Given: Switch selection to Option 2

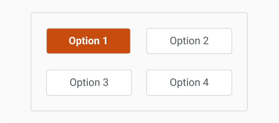Looking at the screenshot, I should (189, 41).
